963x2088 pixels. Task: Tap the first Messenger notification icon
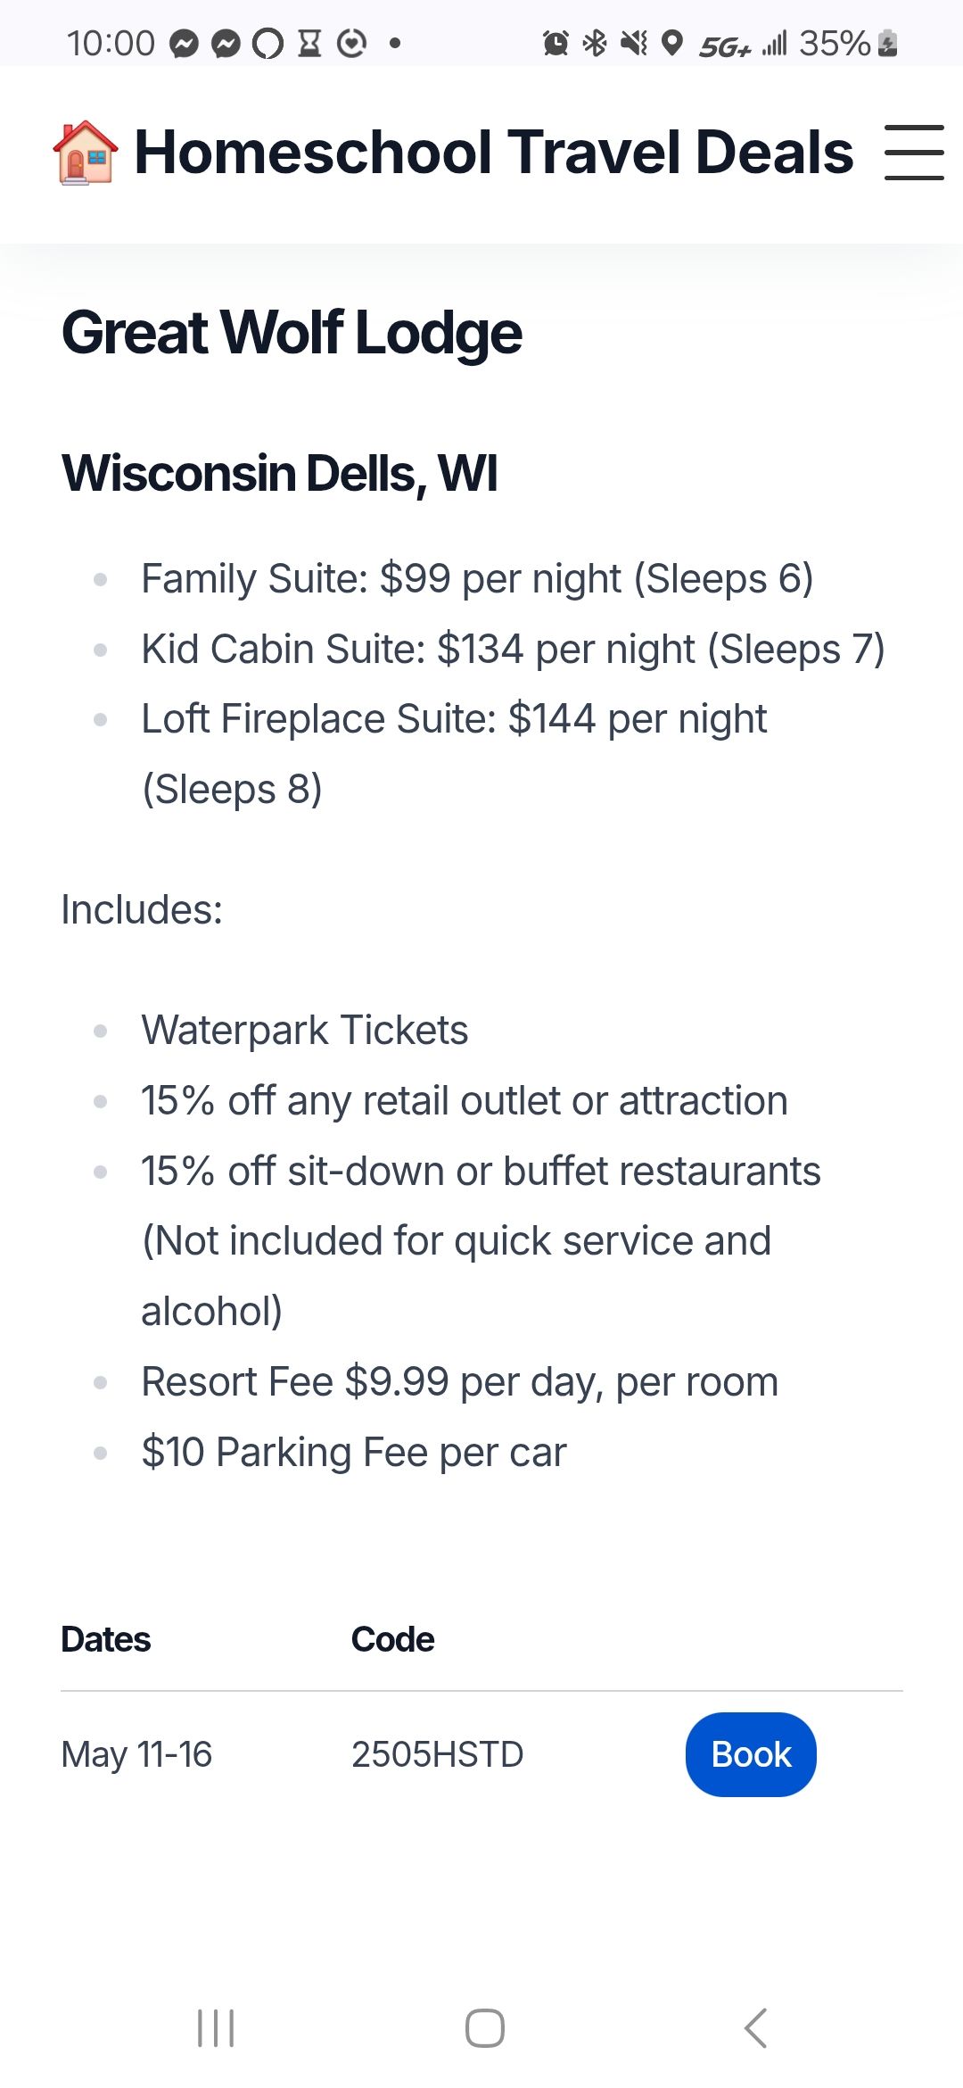click(x=184, y=43)
